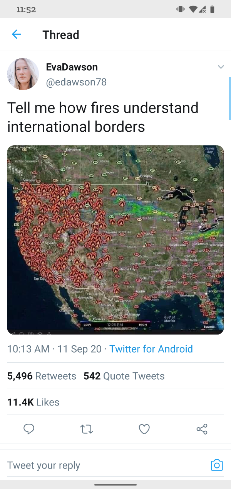Image resolution: width=231 pixels, height=489 pixels.
Task: Tap the Thread header title
Action: [61, 35]
